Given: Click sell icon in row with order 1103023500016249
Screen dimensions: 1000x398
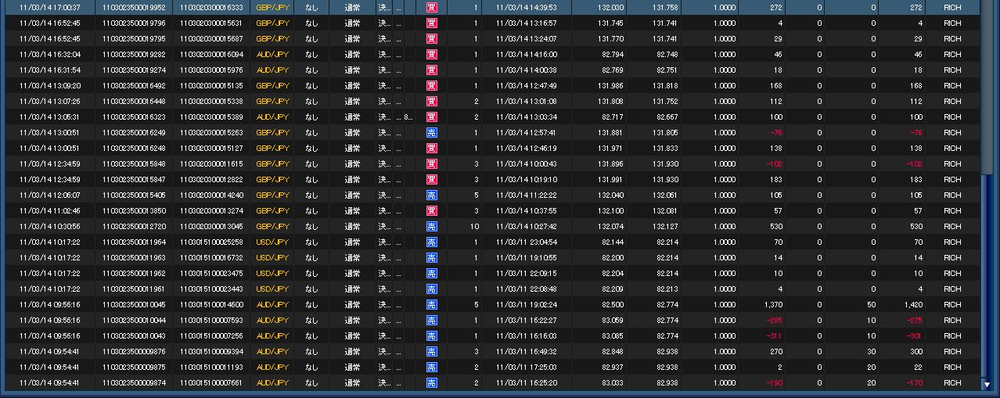Looking at the screenshot, I should tap(431, 133).
